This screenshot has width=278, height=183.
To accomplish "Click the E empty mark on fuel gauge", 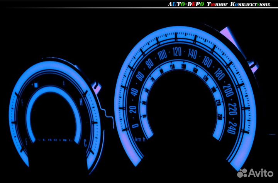I will 26,141.
